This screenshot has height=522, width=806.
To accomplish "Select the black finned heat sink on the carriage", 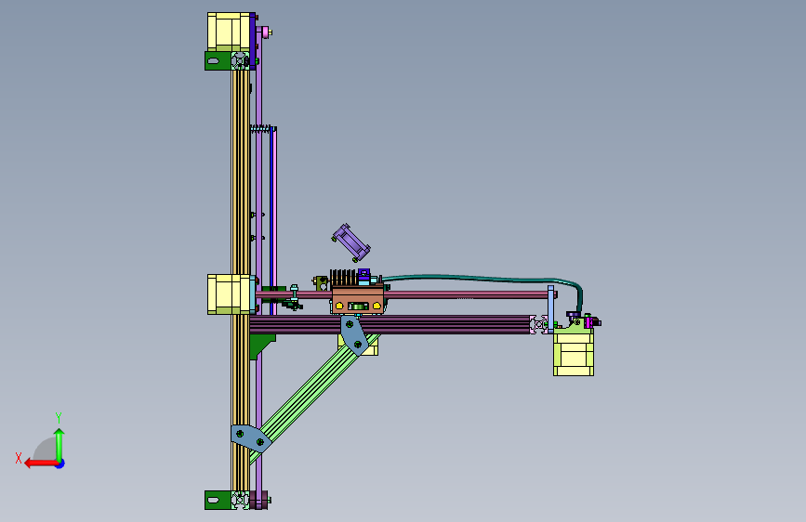I will click(x=343, y=278).
